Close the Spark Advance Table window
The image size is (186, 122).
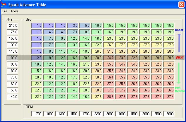(x=181, y=5)
